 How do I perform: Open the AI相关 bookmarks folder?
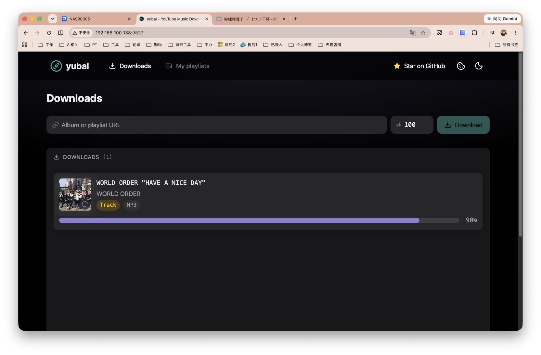(69, 45)
